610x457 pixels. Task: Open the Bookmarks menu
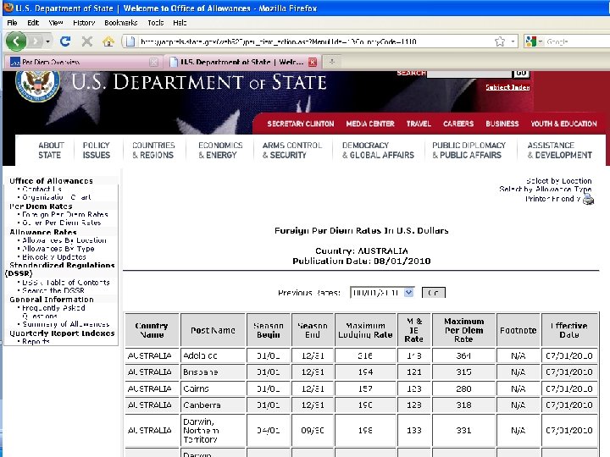tap(120, 23)
